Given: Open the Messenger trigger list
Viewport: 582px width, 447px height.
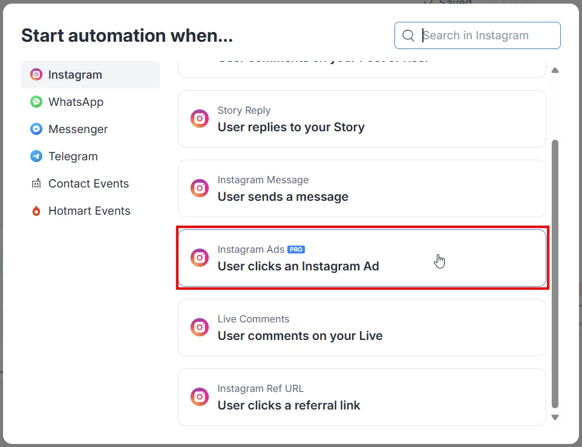Looking at the screenshot, I should [x=90, y=129].
